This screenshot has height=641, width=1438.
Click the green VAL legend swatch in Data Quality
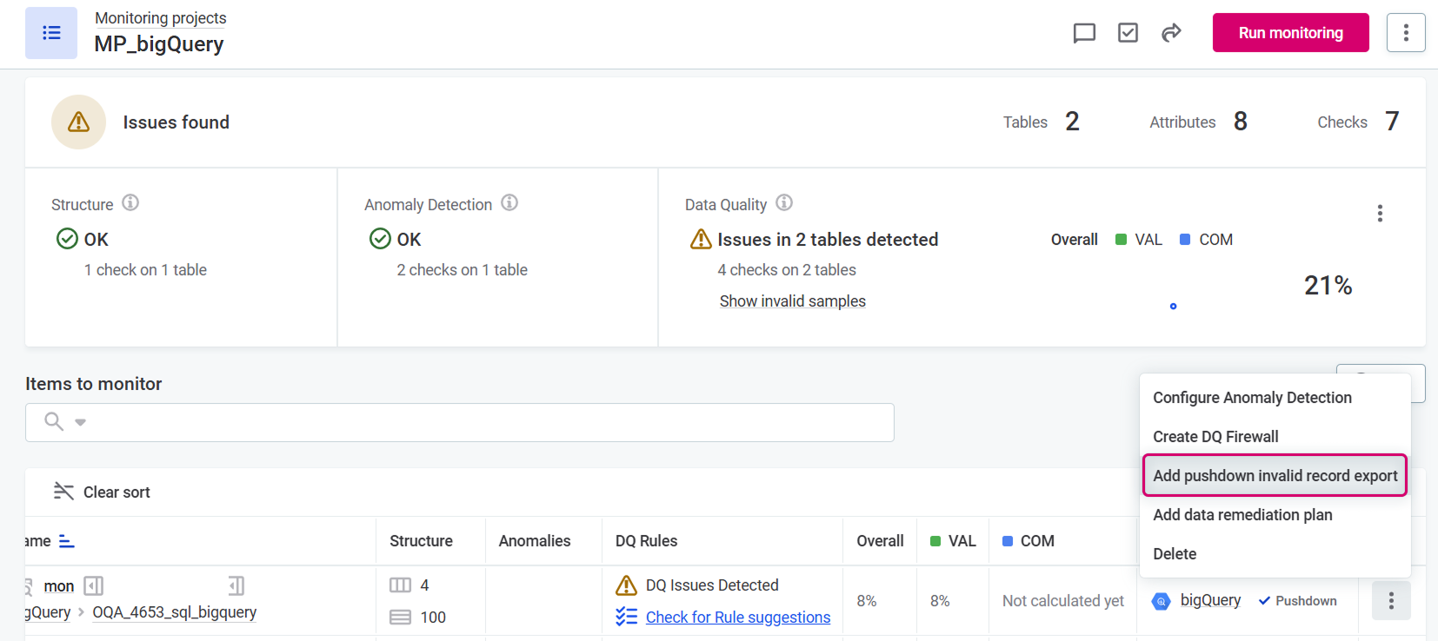pos(1122,240)
